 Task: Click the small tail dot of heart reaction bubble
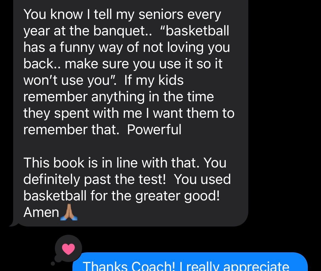point(53,263)
